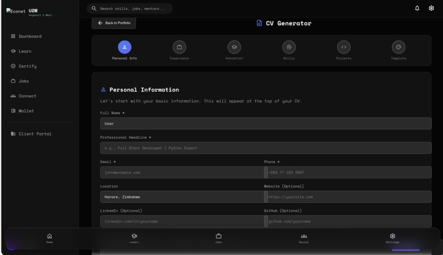443x255 pixels.
Task: Click the Website (Optional) field
Action: (x=348, y=197)
